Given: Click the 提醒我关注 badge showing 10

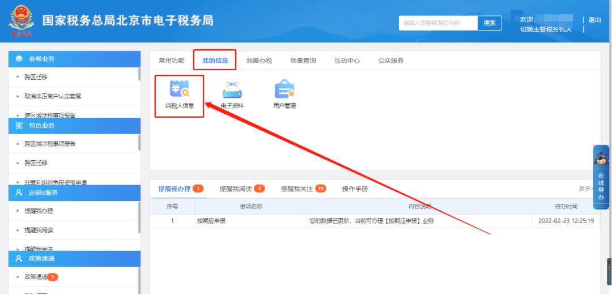Looking at the screenshot, I should [321, 189].
